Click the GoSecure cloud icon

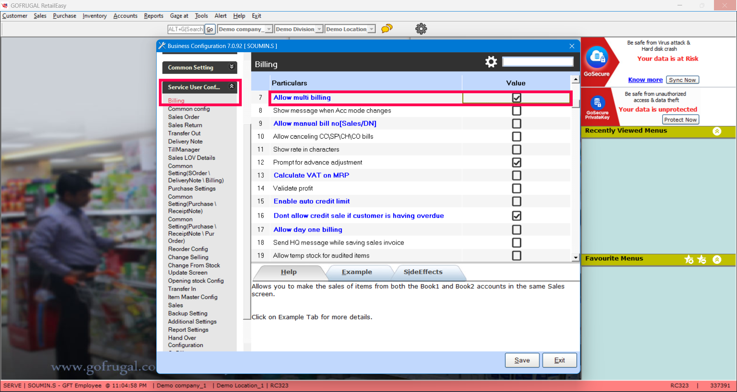[x=597, y=57]
